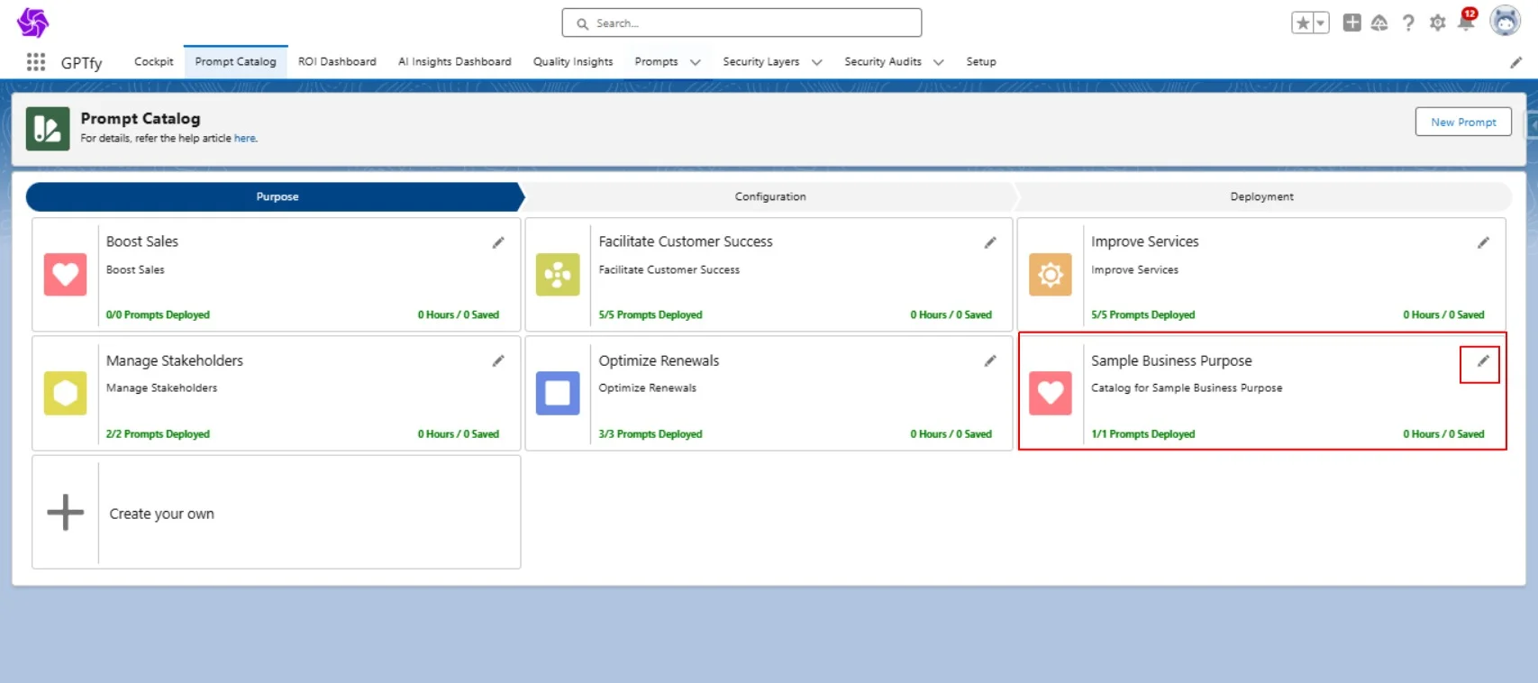Click the Help question mark icon
Image resolution: width=1538 pixels, height=683 pixels.
1408,23
